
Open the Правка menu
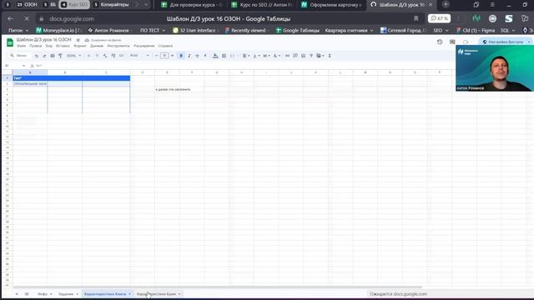tap(35, 46)
